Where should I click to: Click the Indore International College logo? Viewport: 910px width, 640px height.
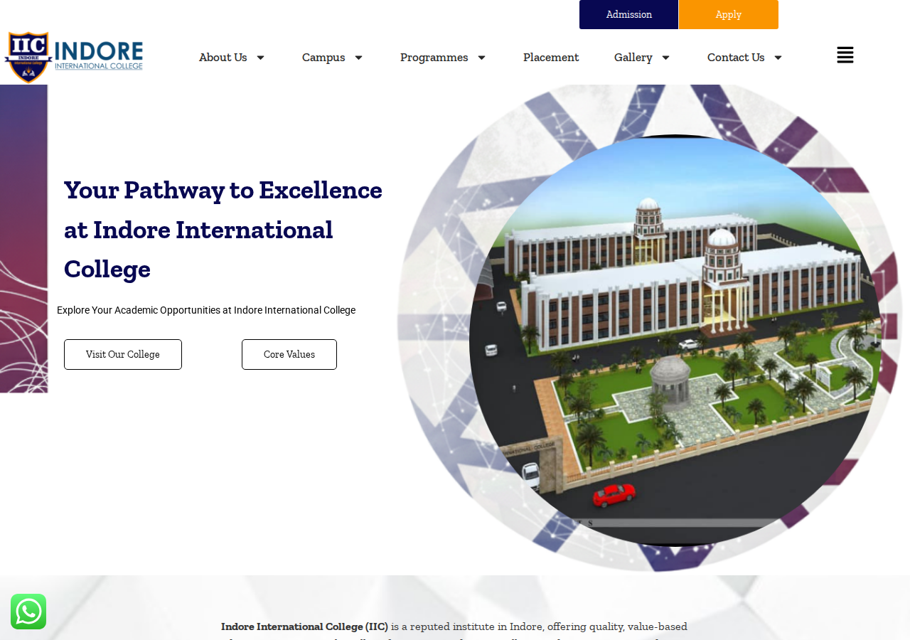point(74,57)
